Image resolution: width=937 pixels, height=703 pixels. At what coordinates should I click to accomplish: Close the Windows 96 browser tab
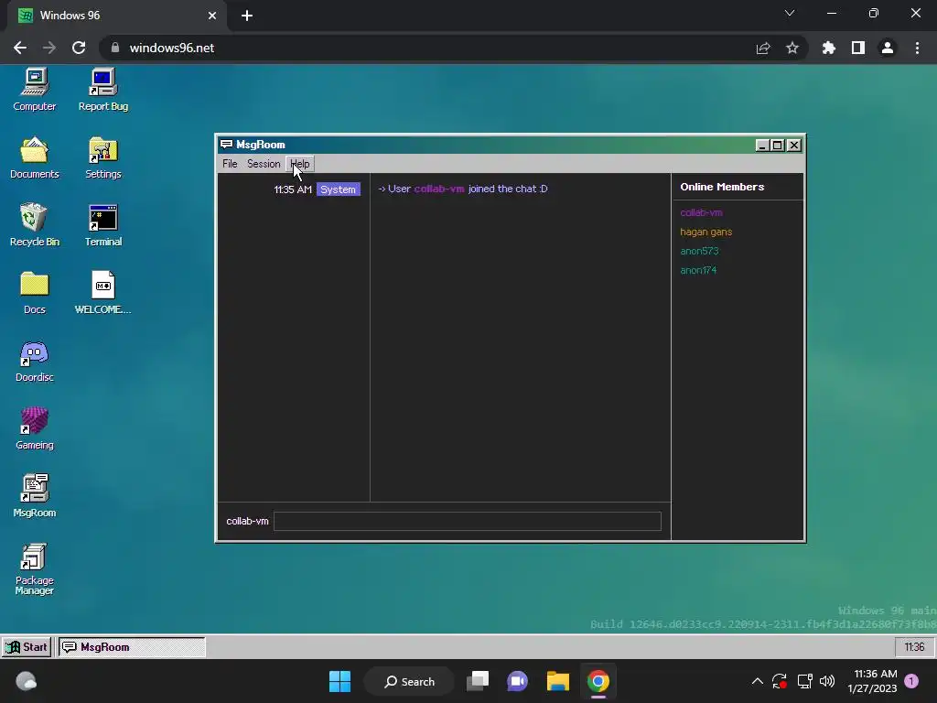tap(212, 16)
